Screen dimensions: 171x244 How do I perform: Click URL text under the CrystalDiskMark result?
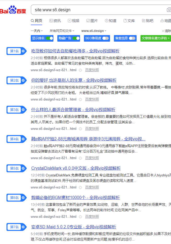(54, 187)
